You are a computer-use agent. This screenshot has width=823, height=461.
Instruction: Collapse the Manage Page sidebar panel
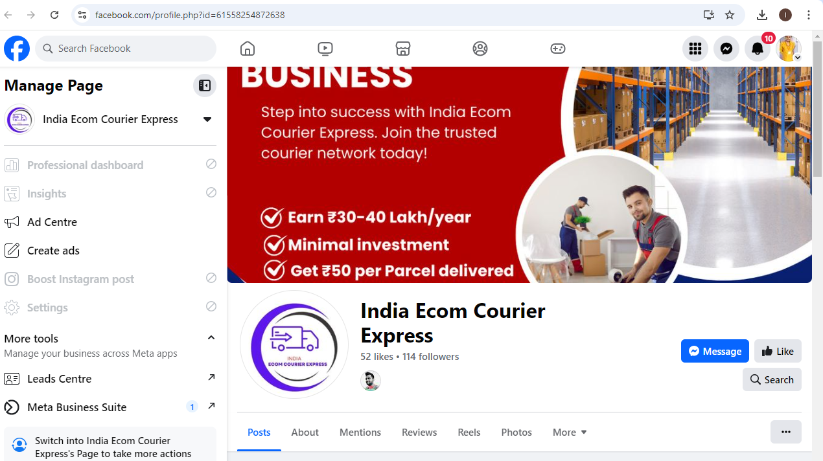click(x=205, y=85)
